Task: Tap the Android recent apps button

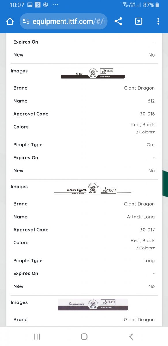Action: pos(37,336)
